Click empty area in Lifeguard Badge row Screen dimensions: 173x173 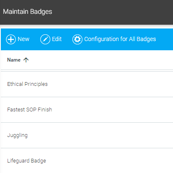109,161
